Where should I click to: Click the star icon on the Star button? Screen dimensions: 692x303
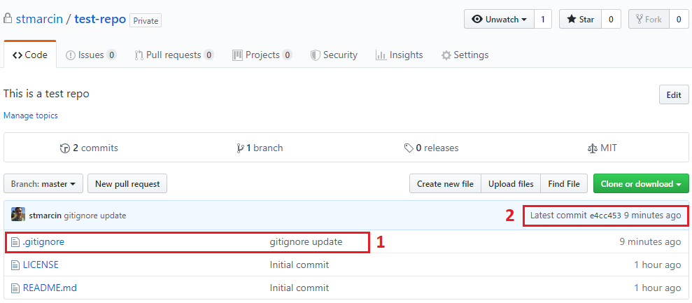point(572,20)
